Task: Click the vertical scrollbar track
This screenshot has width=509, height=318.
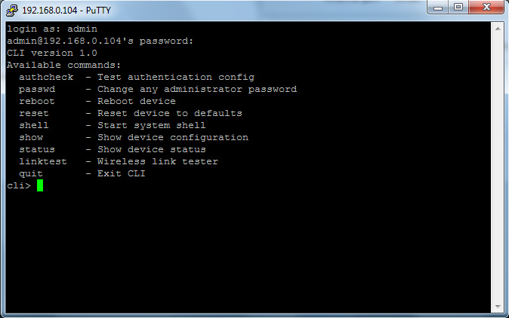Action: pos(498,168)
